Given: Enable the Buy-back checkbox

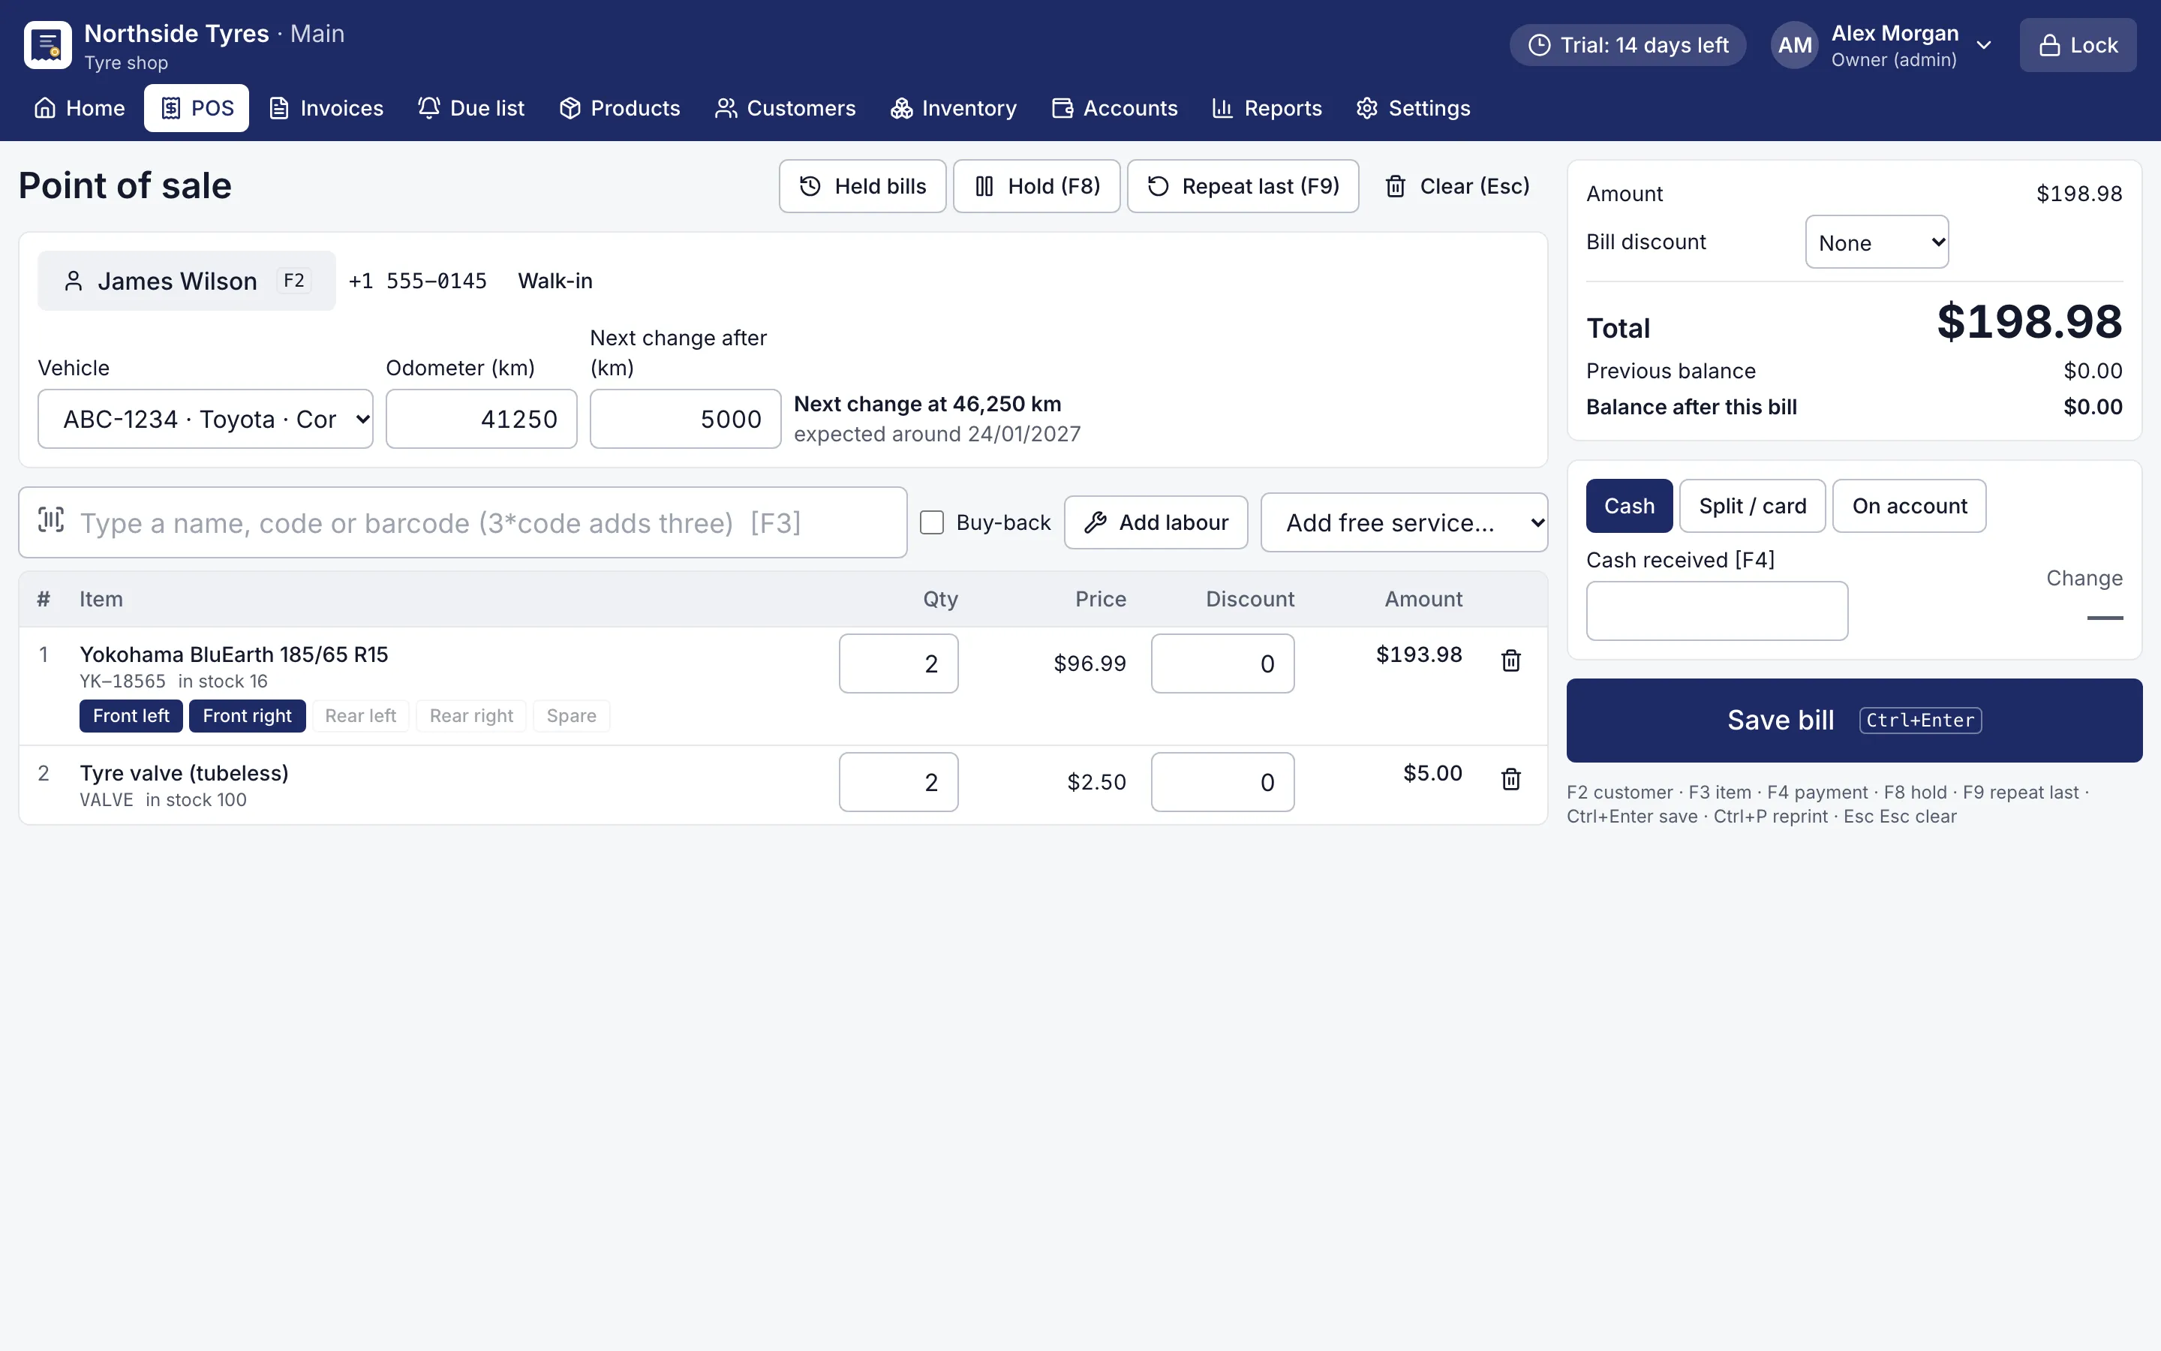Looking at the screenshot, I should click(931, 522).
